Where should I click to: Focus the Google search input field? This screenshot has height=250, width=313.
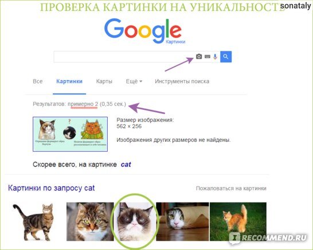click(x=124, y=57)
